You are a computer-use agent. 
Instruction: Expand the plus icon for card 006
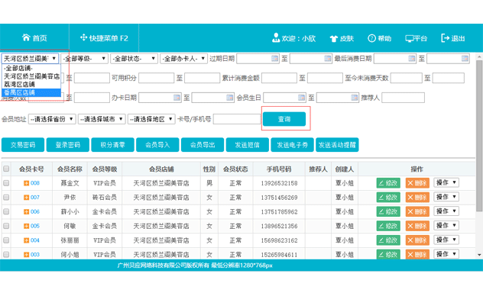(x=26, y=212)
